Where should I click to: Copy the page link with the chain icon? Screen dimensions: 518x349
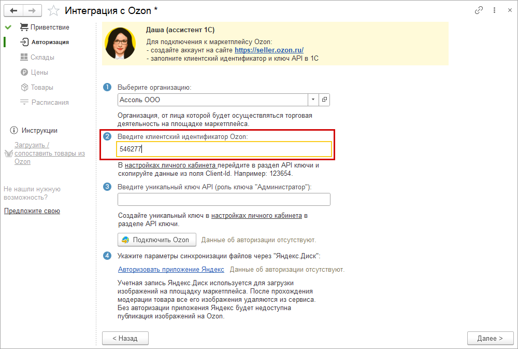point(479,10)
